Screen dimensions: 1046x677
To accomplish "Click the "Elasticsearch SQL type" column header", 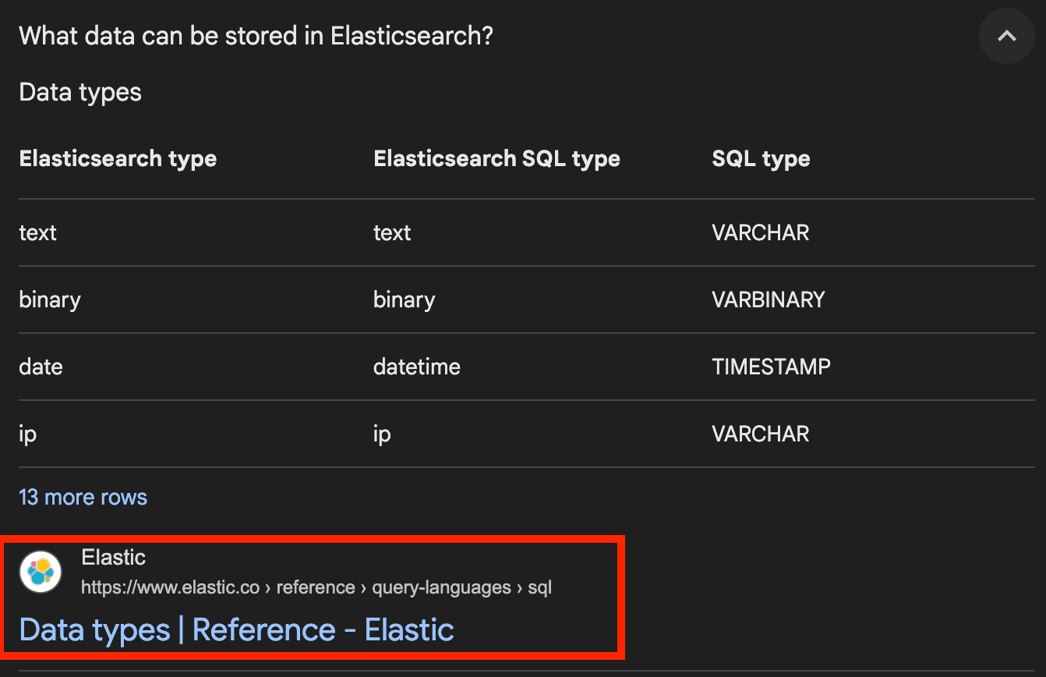I will pos(496,159).
